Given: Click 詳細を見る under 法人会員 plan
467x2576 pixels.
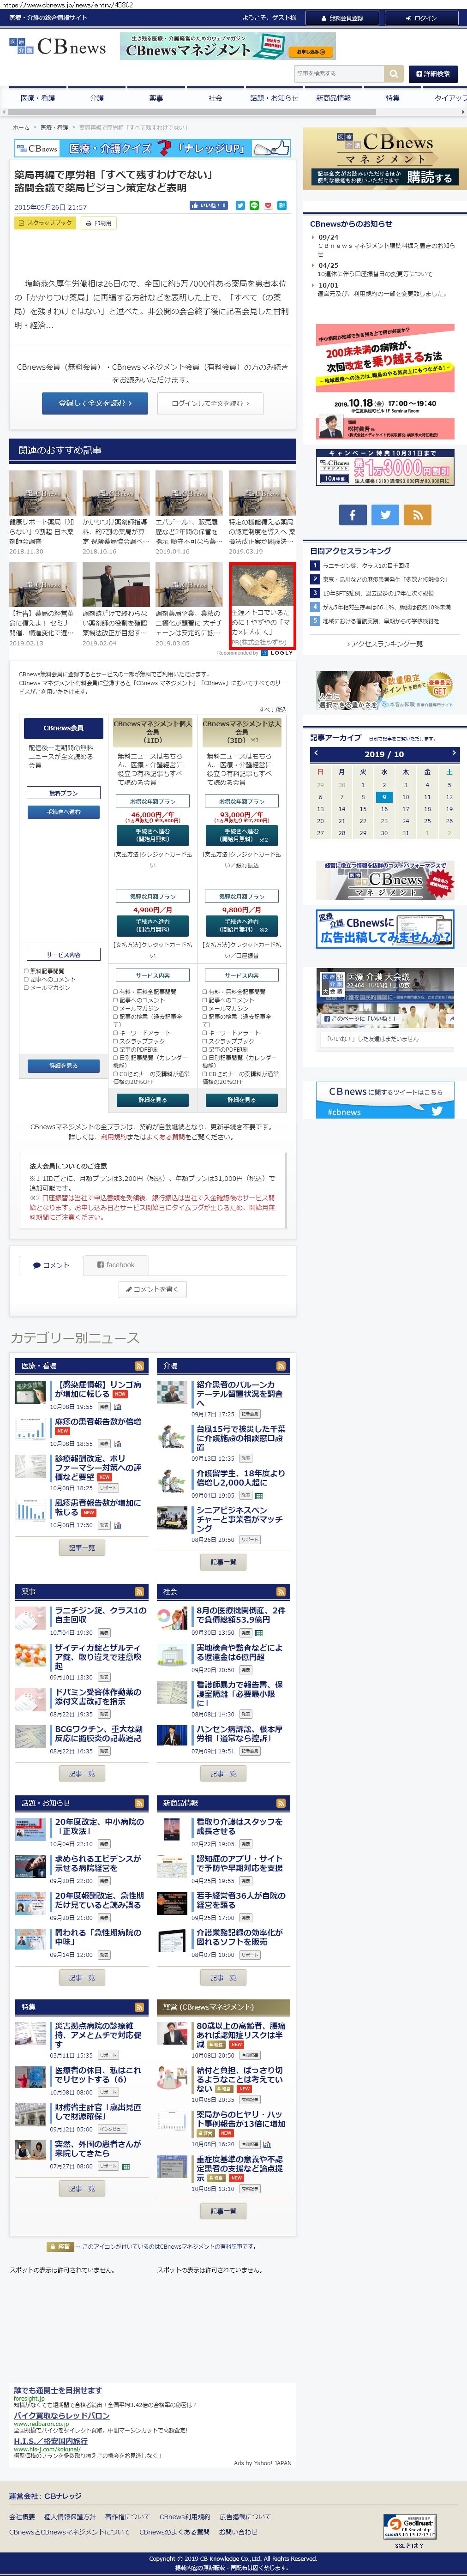Looking at the screenshot, I should point(241,1099).
